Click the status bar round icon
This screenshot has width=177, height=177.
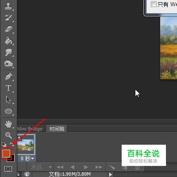coord(27,174)
